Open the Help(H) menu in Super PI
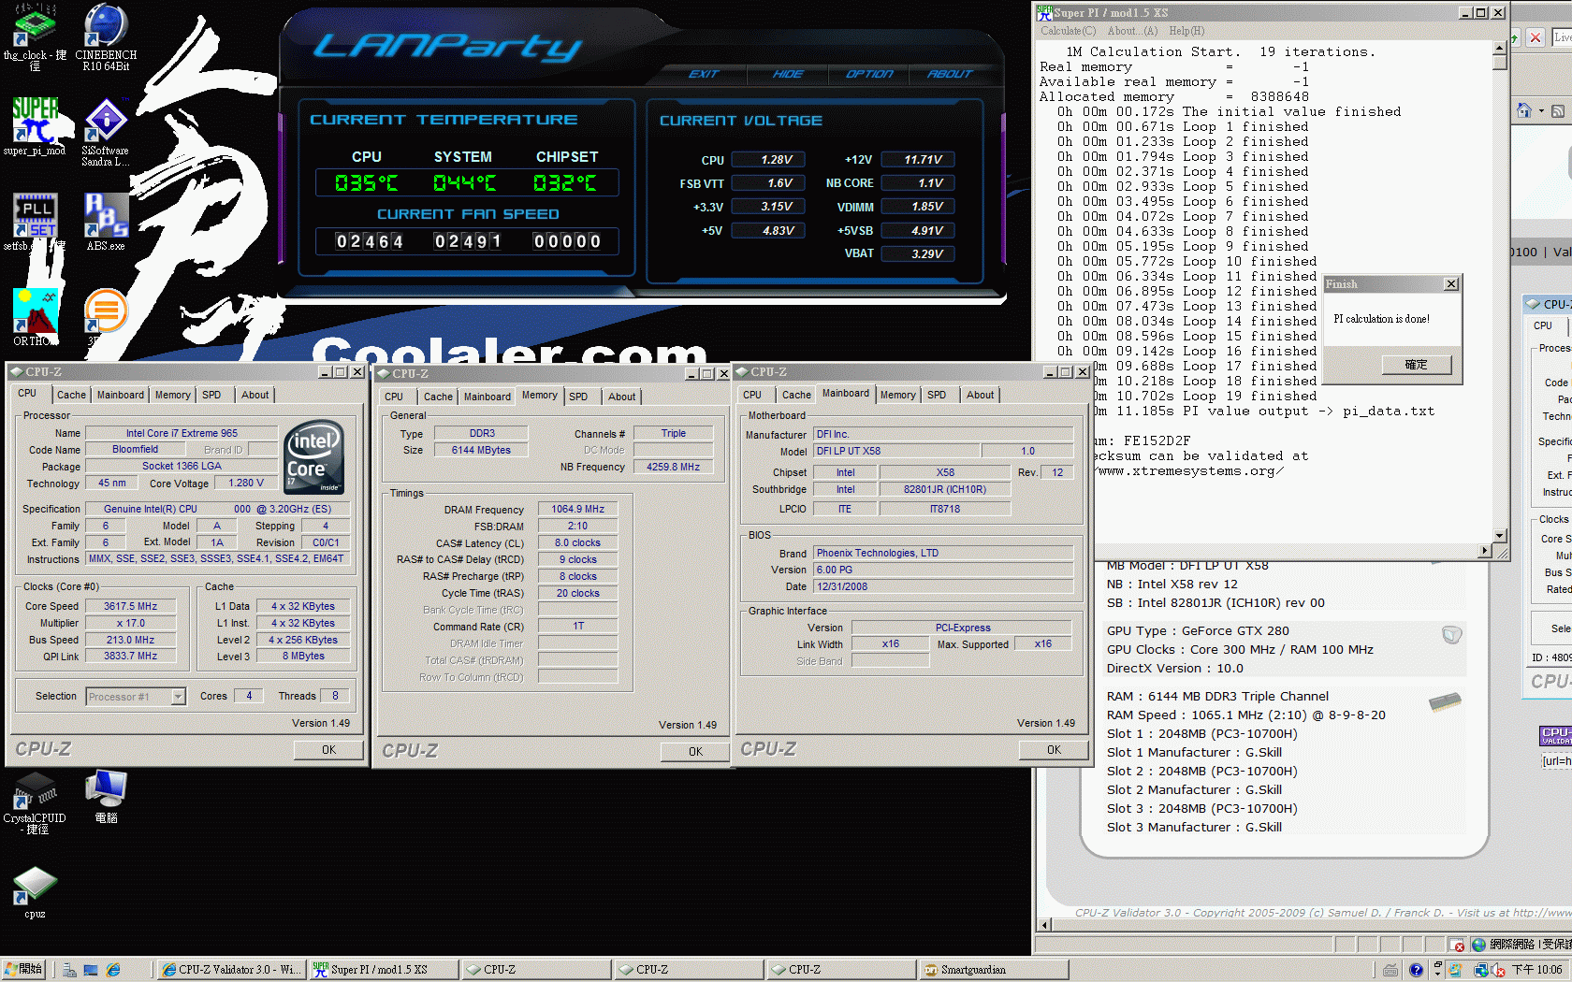 pyautogui.click(x=1186, y=31)
